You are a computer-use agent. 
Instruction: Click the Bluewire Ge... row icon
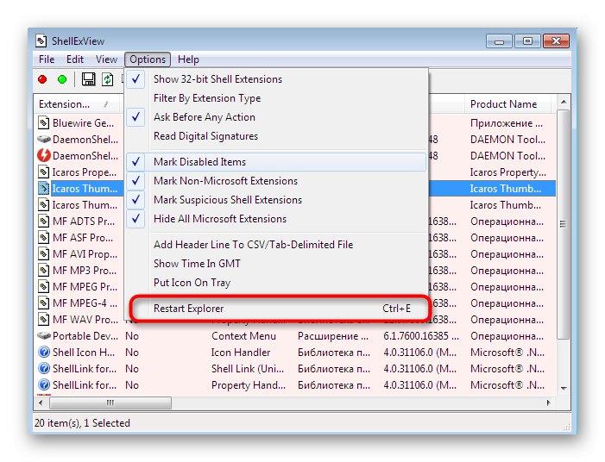pyautogui.click(x=44, y=123)
